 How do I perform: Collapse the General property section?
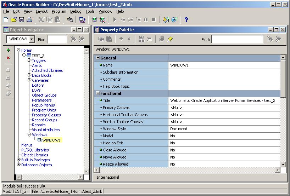(x=97, y=58)
